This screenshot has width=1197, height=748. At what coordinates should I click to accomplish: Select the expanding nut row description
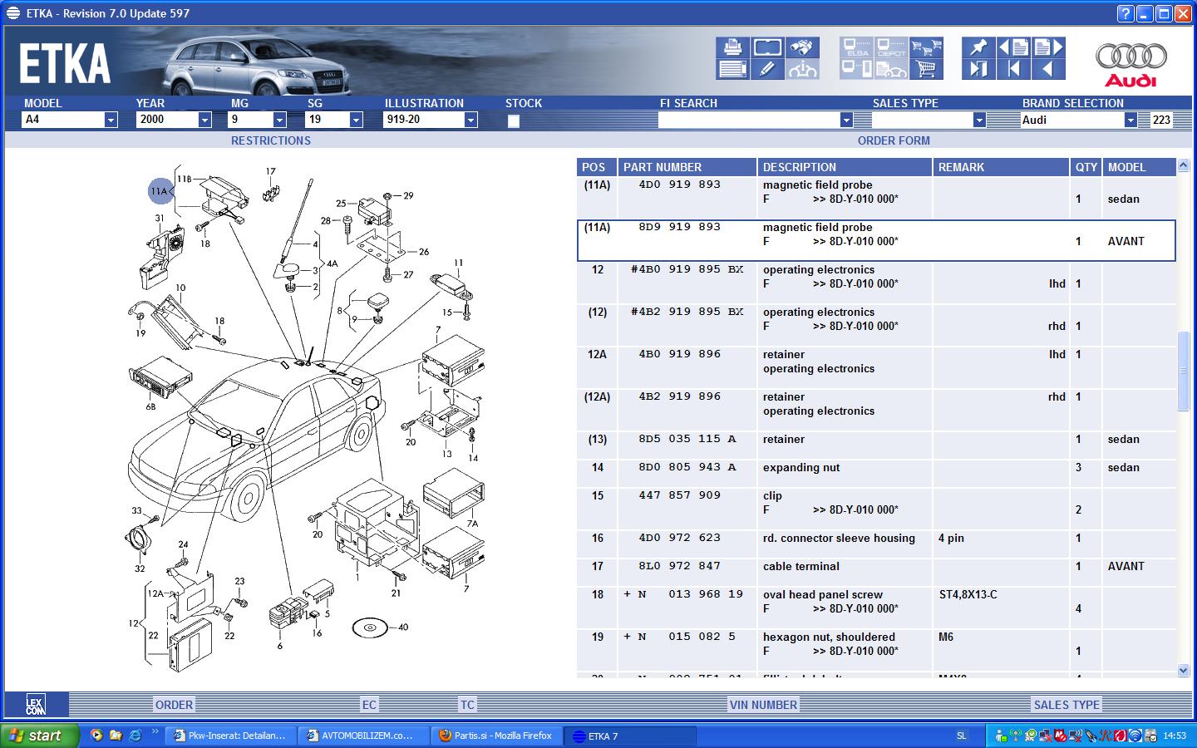click(801, 467)
